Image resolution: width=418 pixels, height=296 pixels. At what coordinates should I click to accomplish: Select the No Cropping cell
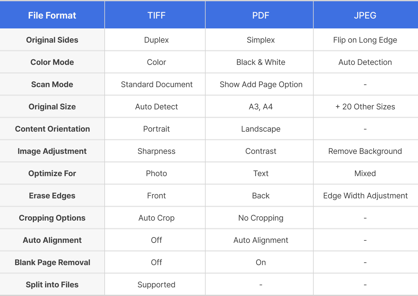click(261, 218)
